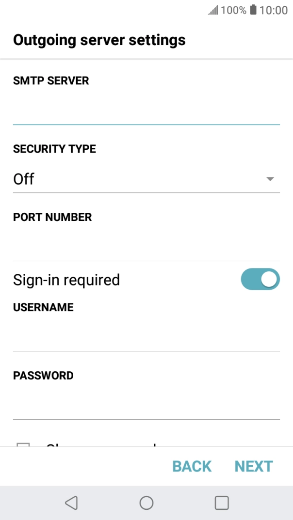Tap the teal circle on the Sign-in toggle
This screenshot has width=293, height=520.
[268, 279]
